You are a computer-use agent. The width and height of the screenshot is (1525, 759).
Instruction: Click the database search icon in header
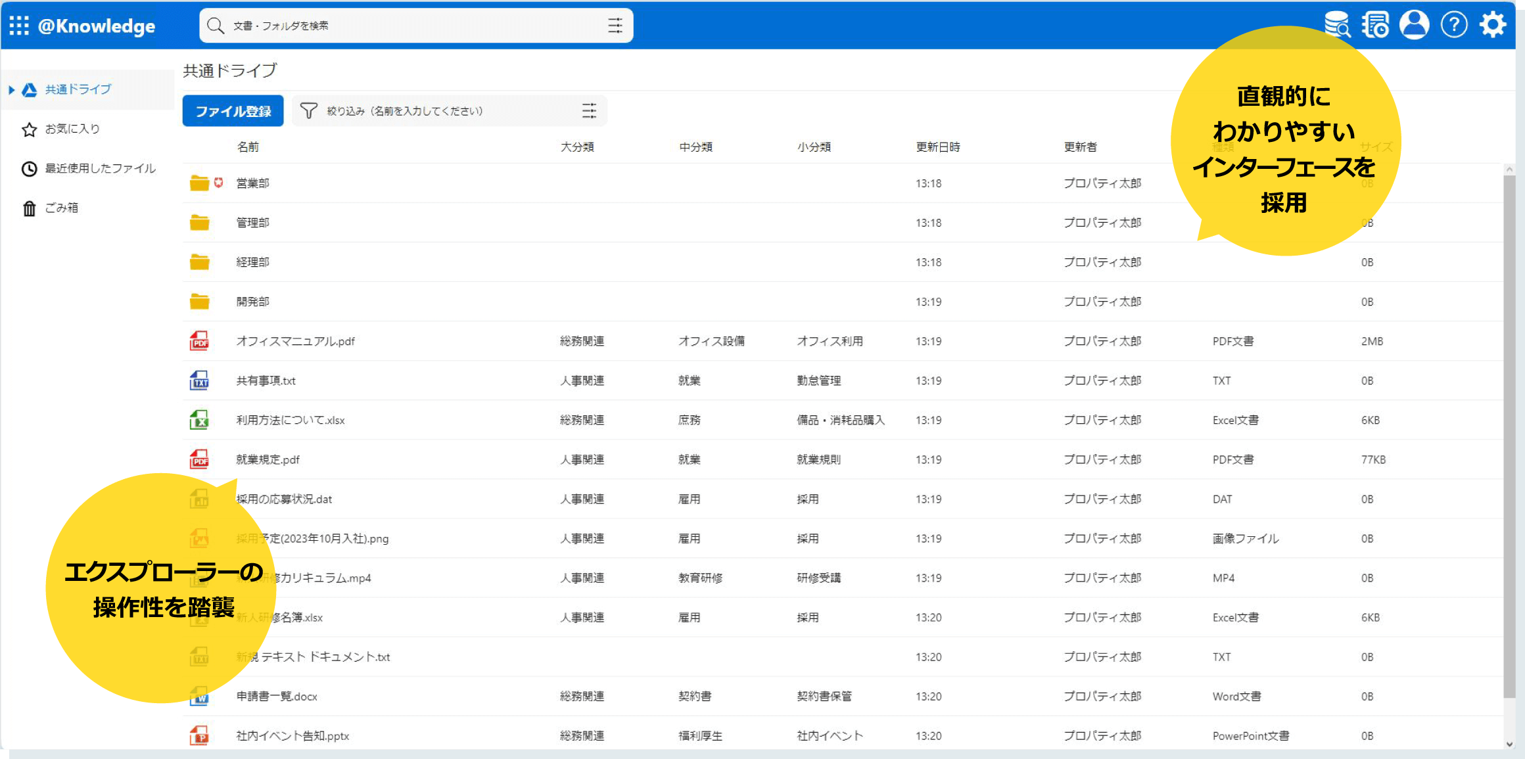coord(1337,25)
